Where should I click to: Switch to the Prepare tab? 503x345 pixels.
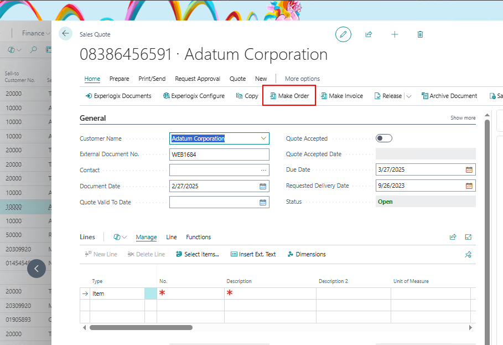pos(120,79)
